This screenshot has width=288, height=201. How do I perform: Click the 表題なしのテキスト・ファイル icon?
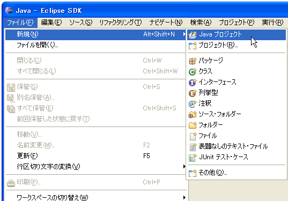click(193, 147)
